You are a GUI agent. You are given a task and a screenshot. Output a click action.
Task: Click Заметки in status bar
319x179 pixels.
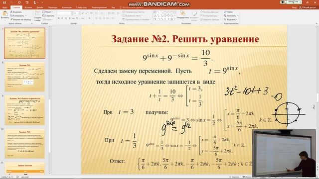(234, 177)
